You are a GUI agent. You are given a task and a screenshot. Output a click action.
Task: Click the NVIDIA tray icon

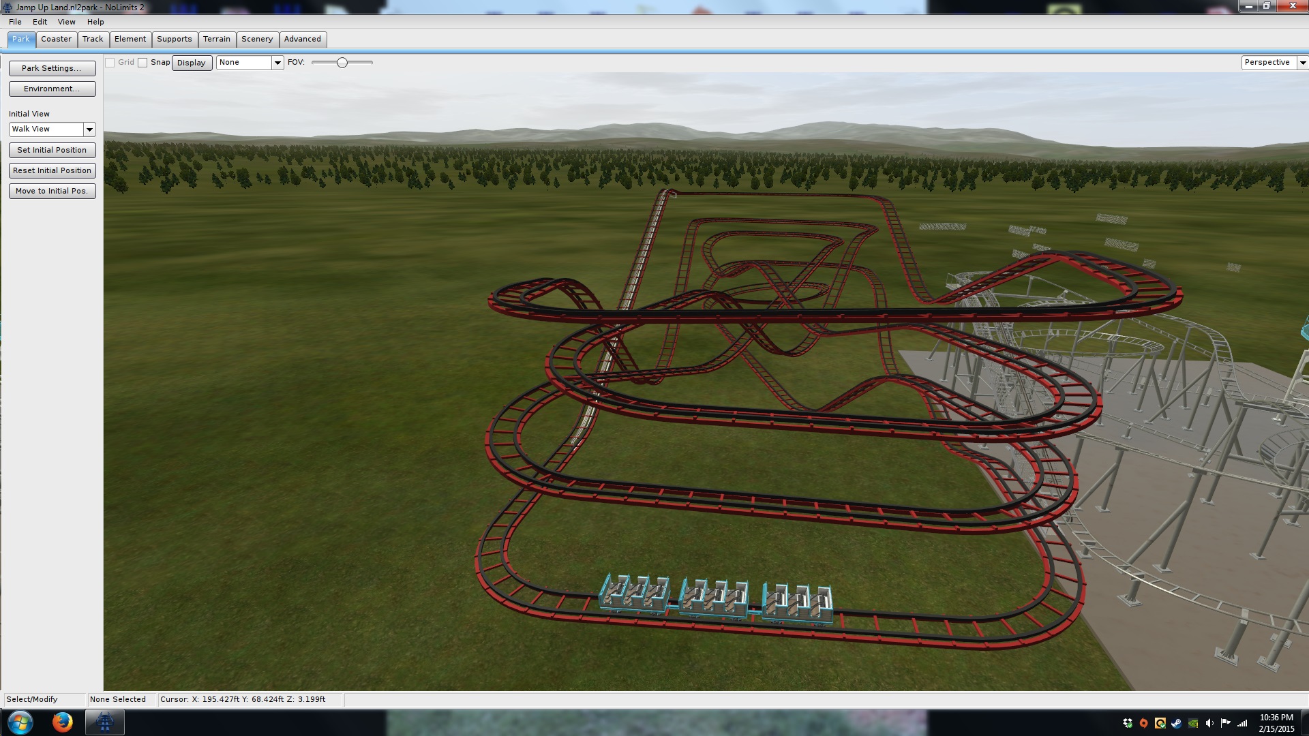coord(1193,723)
